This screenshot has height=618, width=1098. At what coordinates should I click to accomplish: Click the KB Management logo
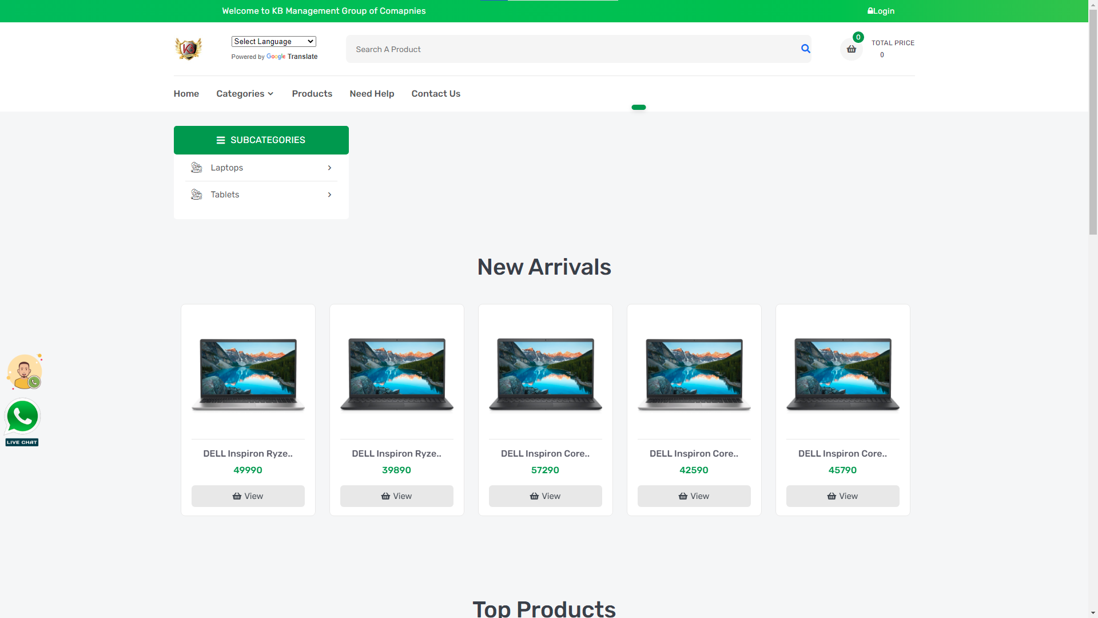click(188, 49)
